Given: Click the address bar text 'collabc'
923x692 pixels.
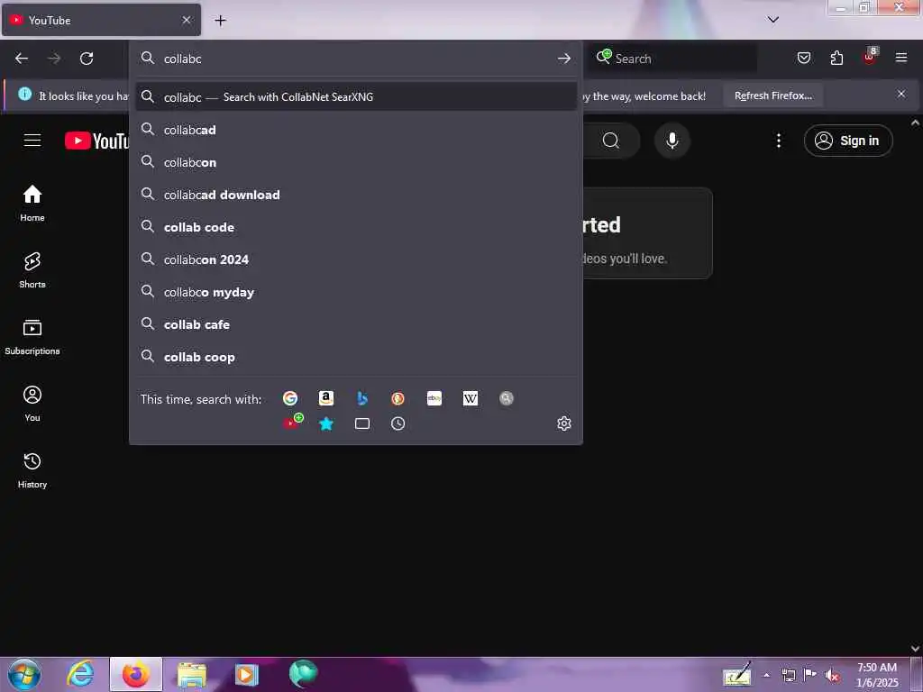Looking at the screenshot, I should [x=182, y=59].
